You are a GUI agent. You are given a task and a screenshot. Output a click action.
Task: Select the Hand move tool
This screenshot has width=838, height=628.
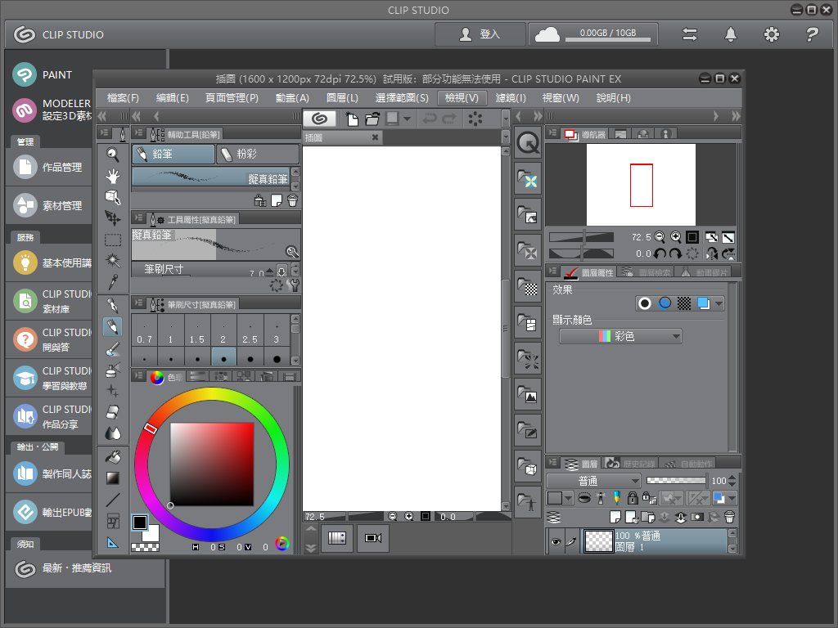pyautogui.click(x=113, y=177)
